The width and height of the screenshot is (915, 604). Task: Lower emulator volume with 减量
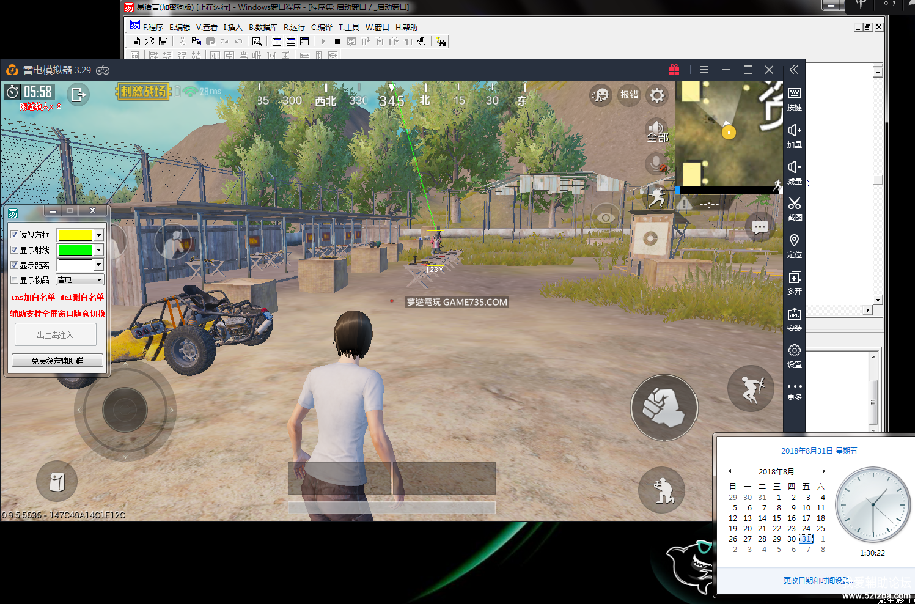coord(795,172)
